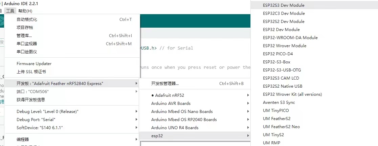The image size is (378, 146).
Task: Select ESP32 Wrover Kit (all versions)
Action: 314,94
